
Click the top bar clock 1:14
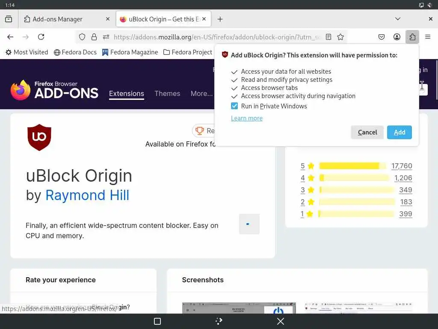pos(10,5)
